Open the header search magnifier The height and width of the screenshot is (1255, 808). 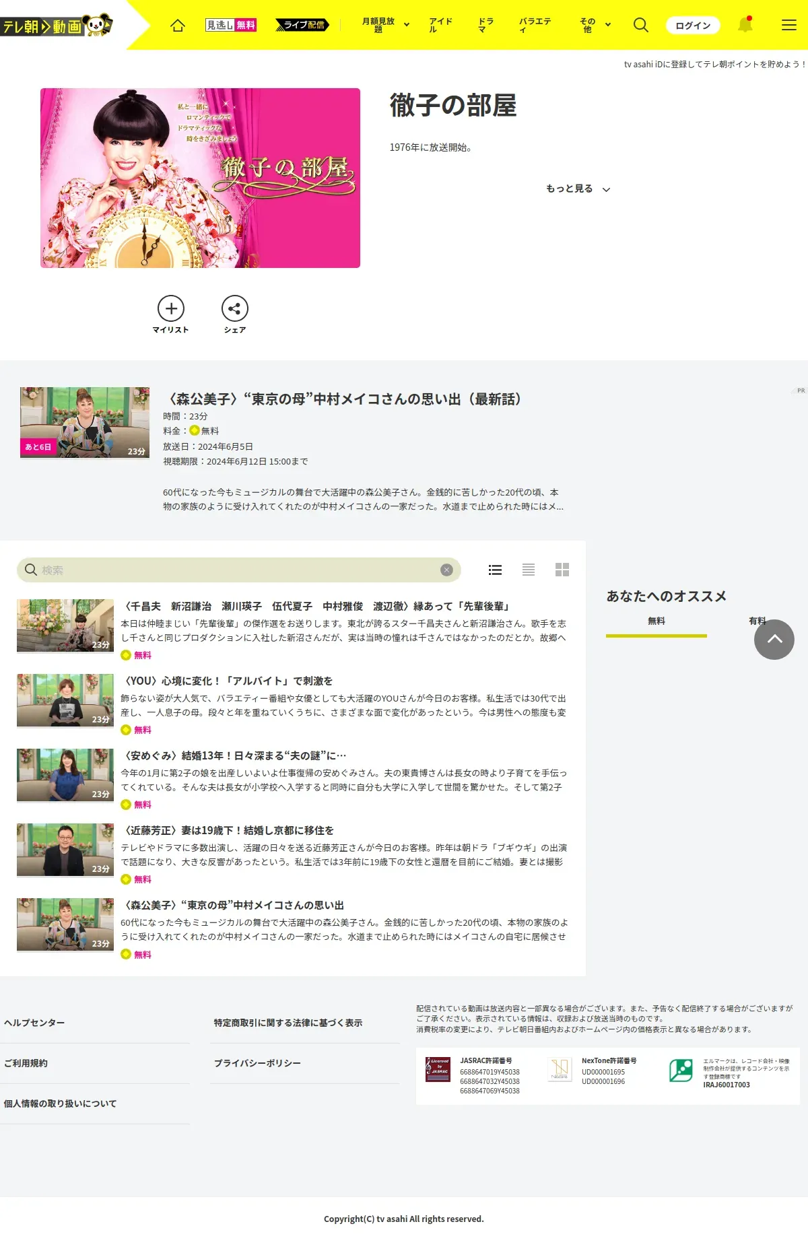click(x=641, y=25)
